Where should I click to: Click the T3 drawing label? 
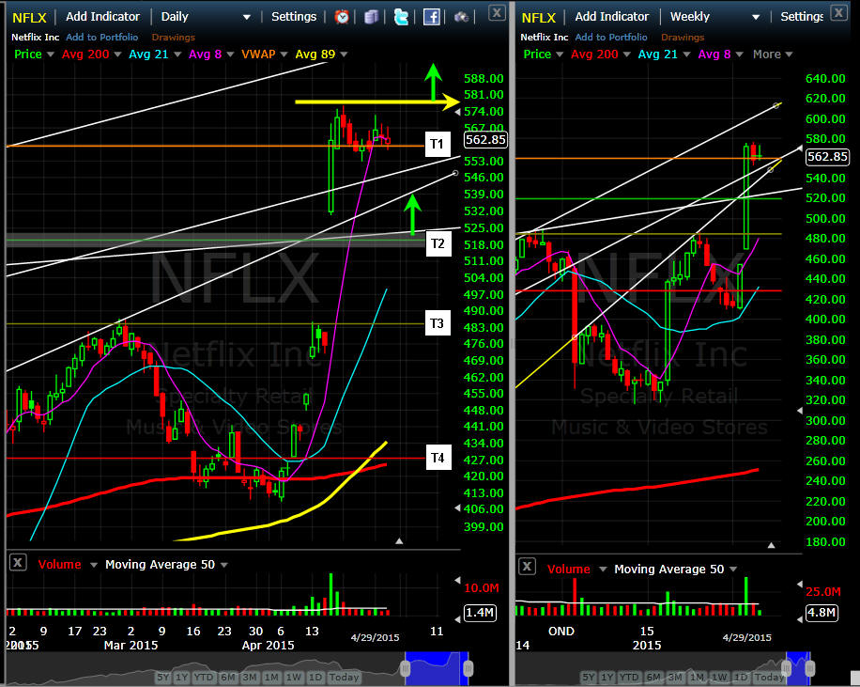coord(438,323)
